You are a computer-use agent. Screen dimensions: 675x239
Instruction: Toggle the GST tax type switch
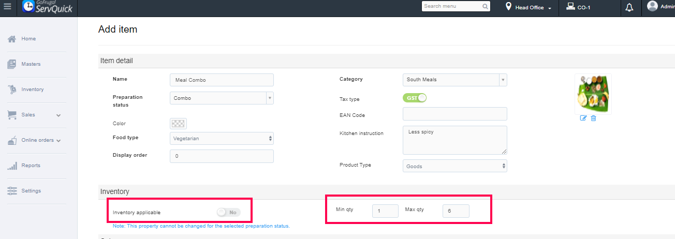click(x=414, y=98)
